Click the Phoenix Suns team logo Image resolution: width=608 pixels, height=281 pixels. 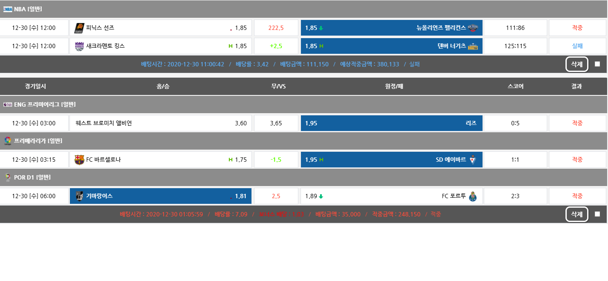[x=79, y=28]
